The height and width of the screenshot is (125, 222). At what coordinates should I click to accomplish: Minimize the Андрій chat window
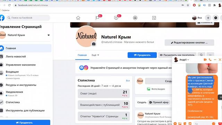tap(215, 60)
